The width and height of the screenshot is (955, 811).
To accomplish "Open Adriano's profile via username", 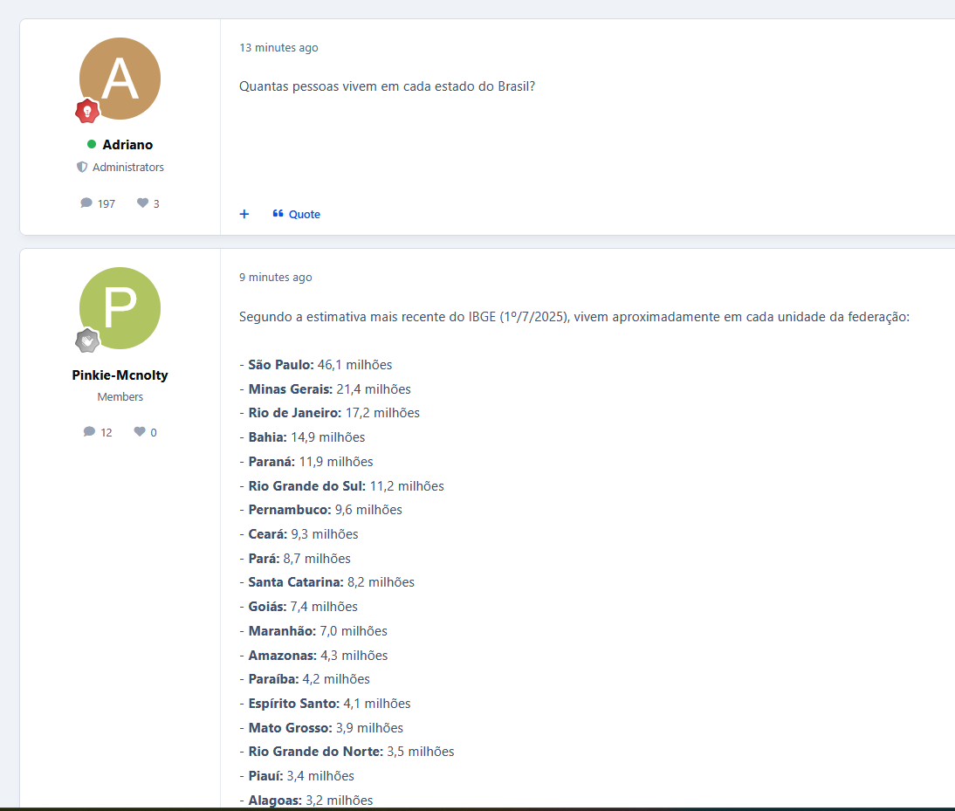I will pyautogui.click(x=127, y=145).
